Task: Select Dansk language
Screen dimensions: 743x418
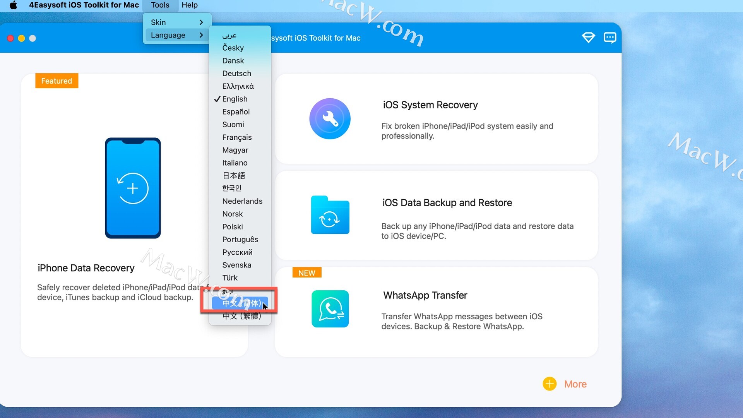Action: click(x=240, y=61)
